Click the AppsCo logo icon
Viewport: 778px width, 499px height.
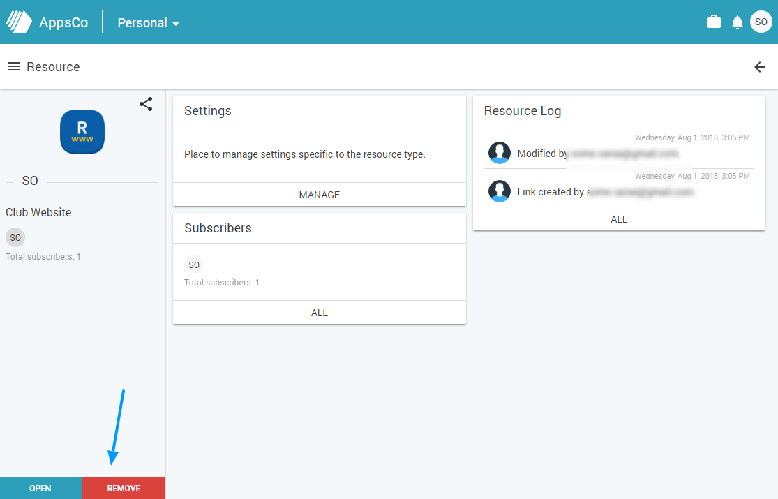19,22
